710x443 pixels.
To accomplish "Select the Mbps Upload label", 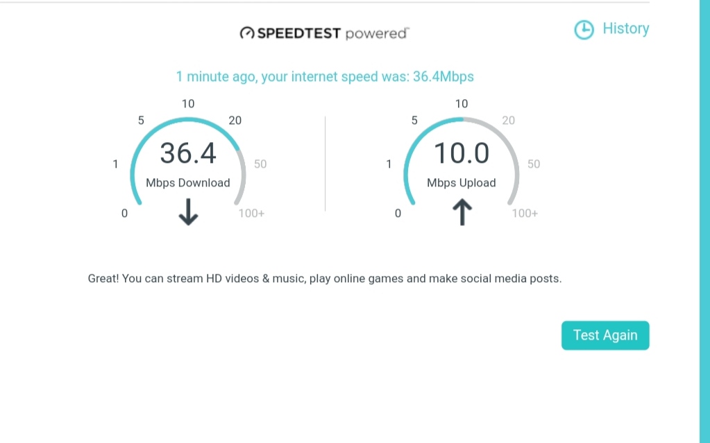I will tap(462, 182).
